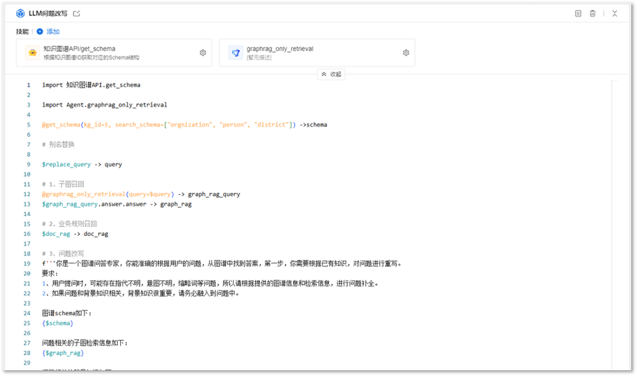Click the 添加 link to add skill
This screenshot has height=376, width=637.
tap(53, 31)
